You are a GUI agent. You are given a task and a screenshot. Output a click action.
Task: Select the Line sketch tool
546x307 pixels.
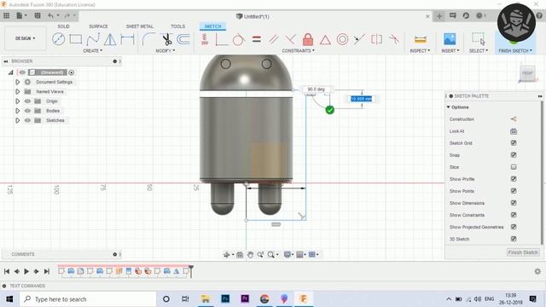tap(58, 39)
